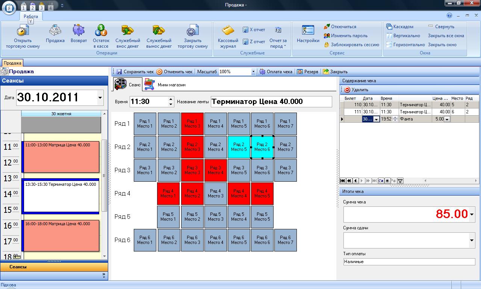The image size is (481, 289).
Task: Open the Работа ribbon tab
Action: click(31, 17)
